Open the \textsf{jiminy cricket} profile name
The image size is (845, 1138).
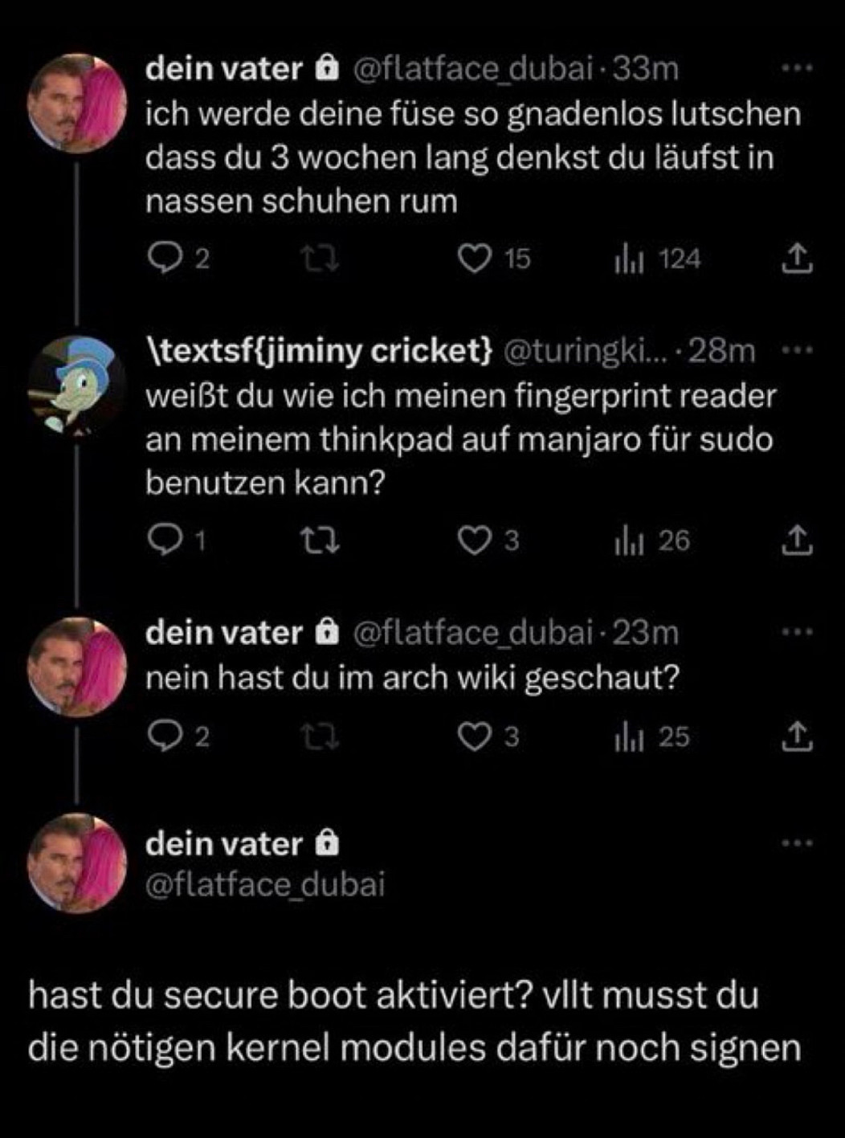(318, 351)
